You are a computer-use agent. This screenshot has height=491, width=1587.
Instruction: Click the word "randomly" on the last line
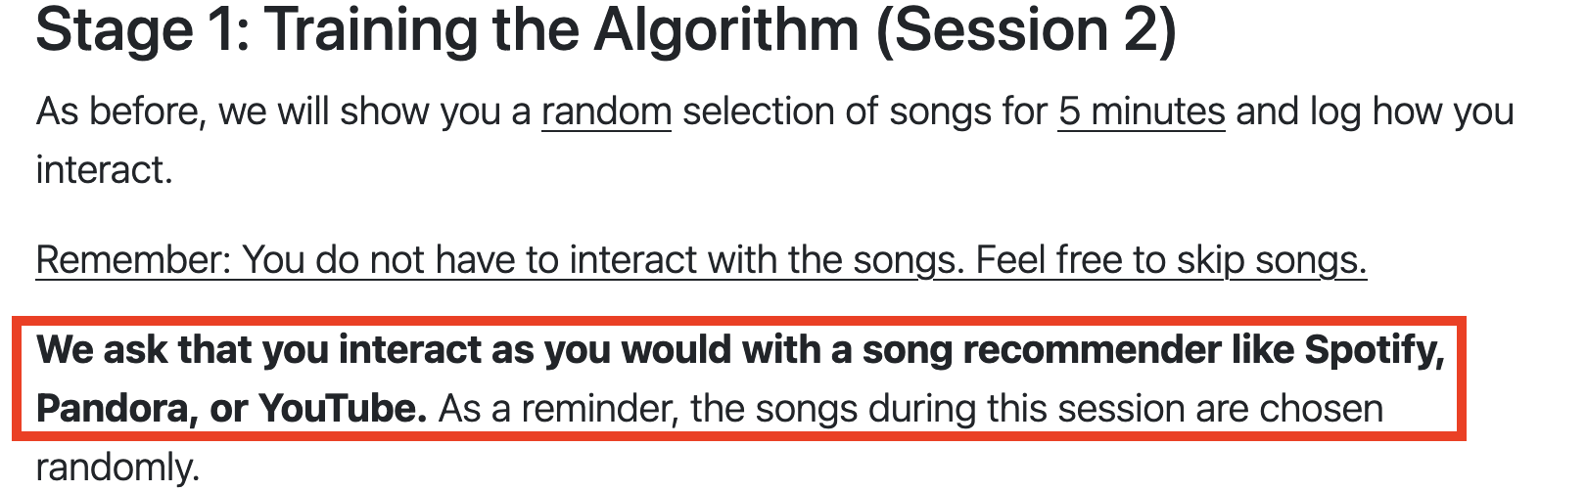[117, 469]
